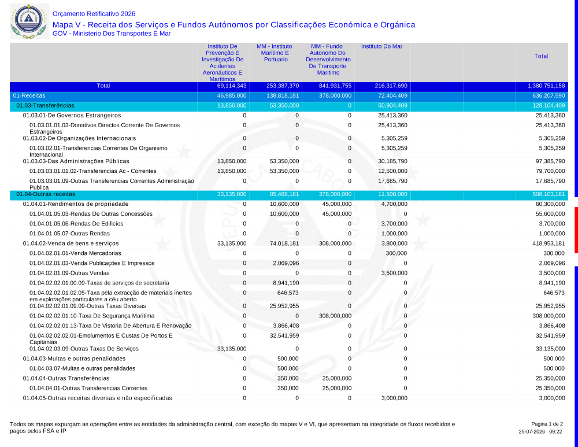Select the '01-Receitas' row label
This screenshot has width=578, height=447.
pos(29,96)
